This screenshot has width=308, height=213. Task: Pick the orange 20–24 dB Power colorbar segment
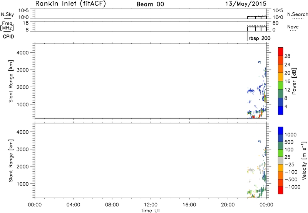tap(281, 68)
